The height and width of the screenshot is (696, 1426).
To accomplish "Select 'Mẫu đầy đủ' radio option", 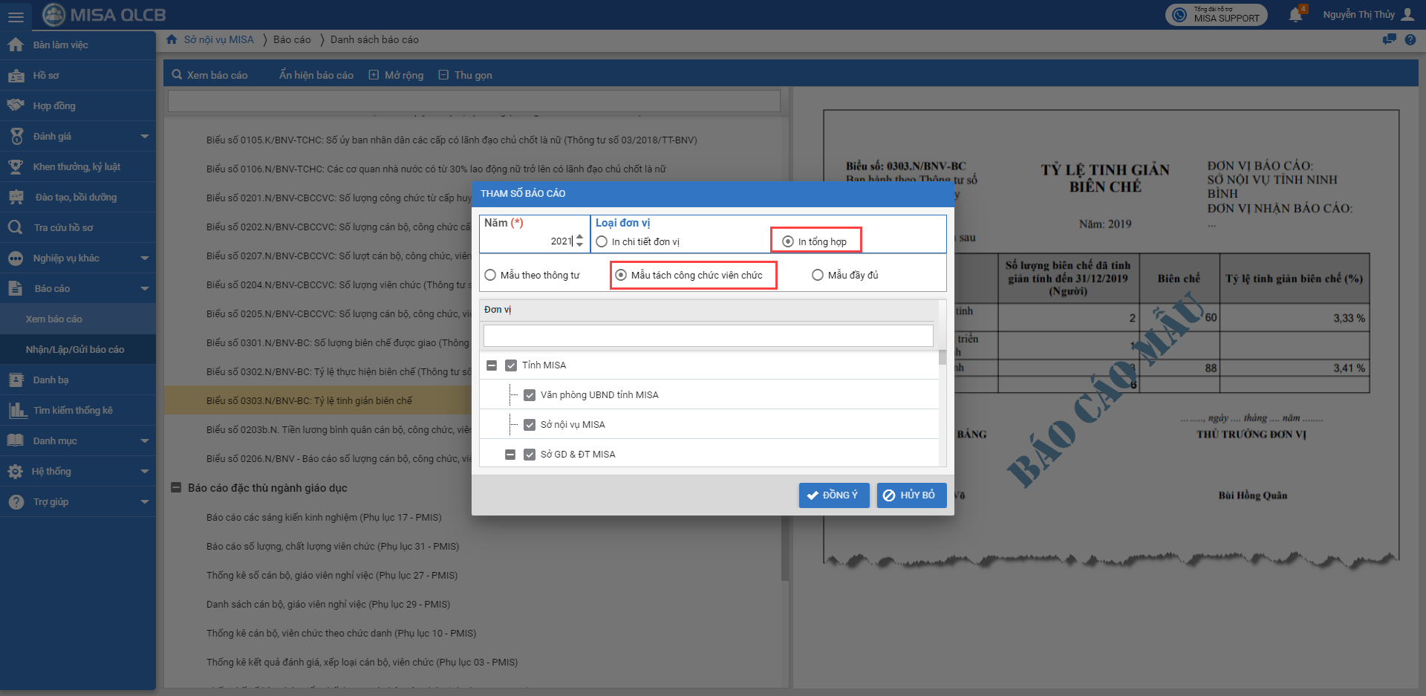I will (x=818, y=275).
